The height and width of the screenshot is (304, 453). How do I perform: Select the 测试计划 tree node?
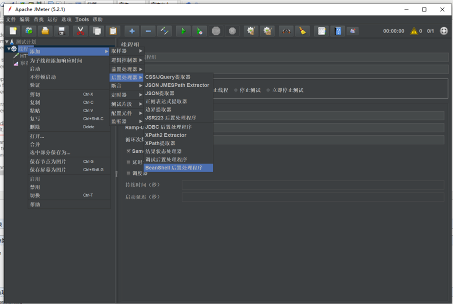[x=26, y=42]
